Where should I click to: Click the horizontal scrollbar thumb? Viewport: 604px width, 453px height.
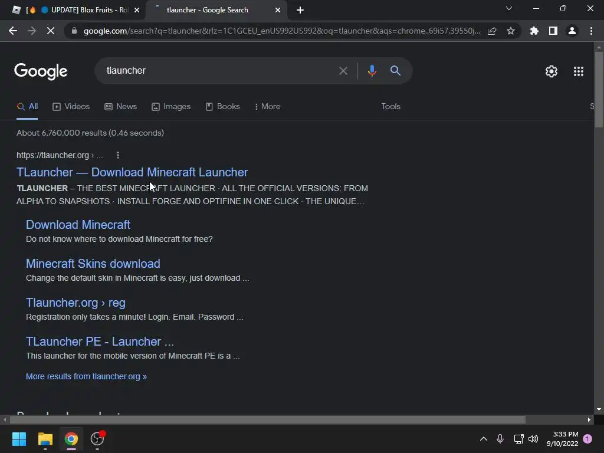pyautogui.click(x=267, y=419)
